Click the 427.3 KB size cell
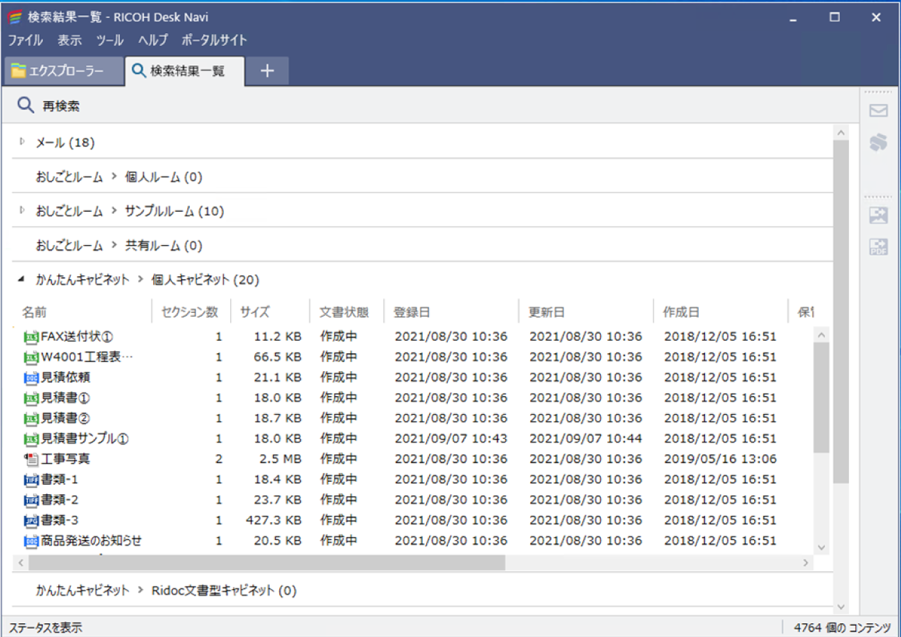 click(x=274, y=520)
